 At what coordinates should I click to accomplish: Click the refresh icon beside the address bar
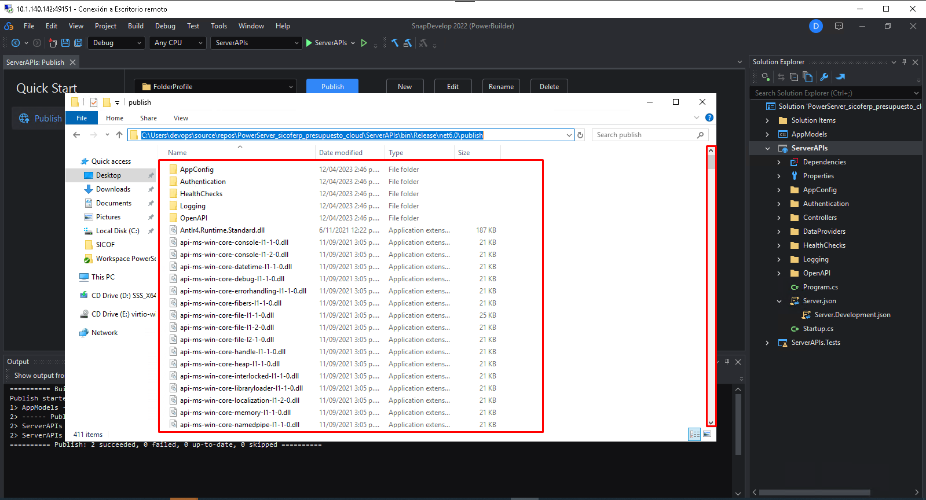pos(580,135)
